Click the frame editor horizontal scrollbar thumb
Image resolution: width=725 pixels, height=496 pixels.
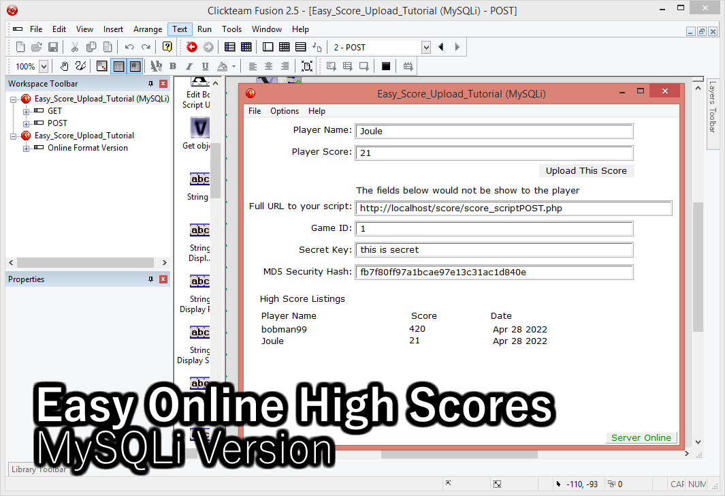pyautogui.click(x=459, y=455)
